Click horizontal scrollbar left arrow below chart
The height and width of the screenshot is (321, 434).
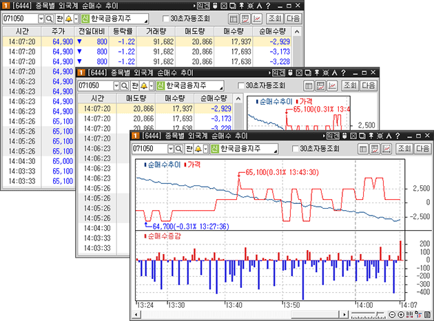pyautogui.click(x=136, y=315)
